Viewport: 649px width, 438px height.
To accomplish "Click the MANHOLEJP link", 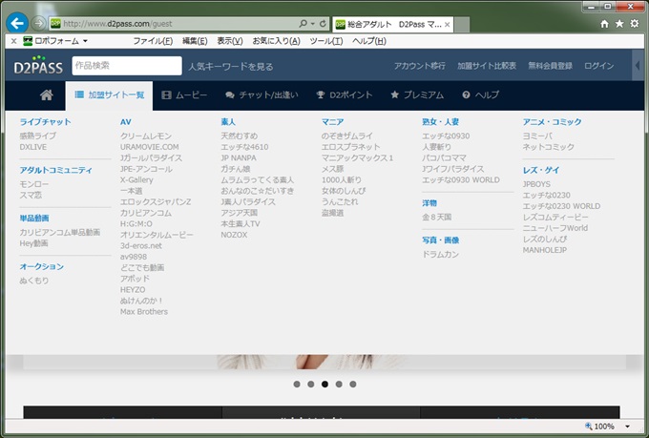I will [545, 250].
